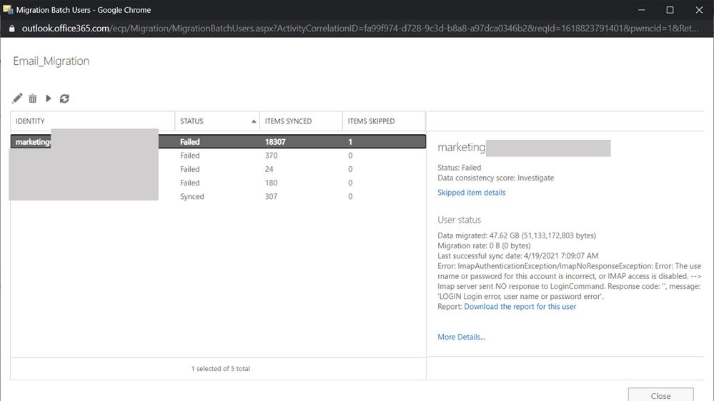The height and width of the screenshot is (401, 714).
Task: Click the 'Data migrated: 47.62 GB' line
Action: click(x=516, y=235)
